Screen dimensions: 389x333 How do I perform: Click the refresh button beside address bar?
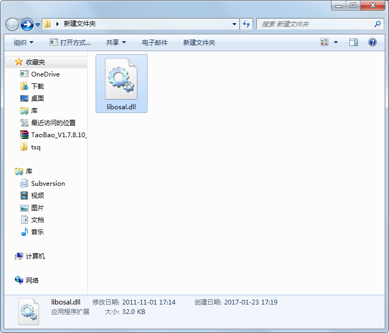pos(246,24)
